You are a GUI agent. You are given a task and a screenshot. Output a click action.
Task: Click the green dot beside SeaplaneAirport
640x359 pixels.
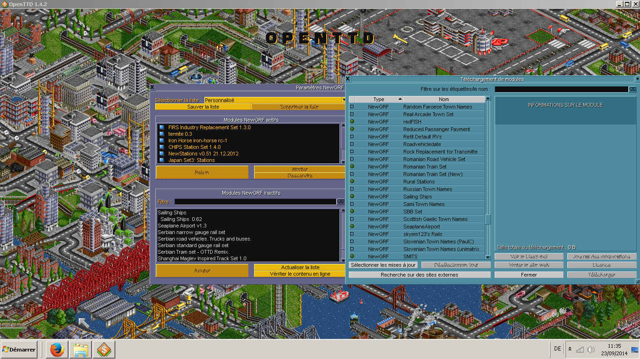click(352, 227)
